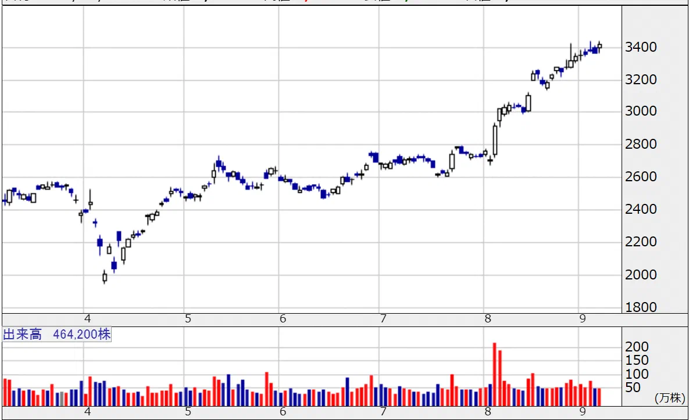This screenshot has height=420, width=689.
Task: Select month 9 on the price chart axis
Action: 583,318
